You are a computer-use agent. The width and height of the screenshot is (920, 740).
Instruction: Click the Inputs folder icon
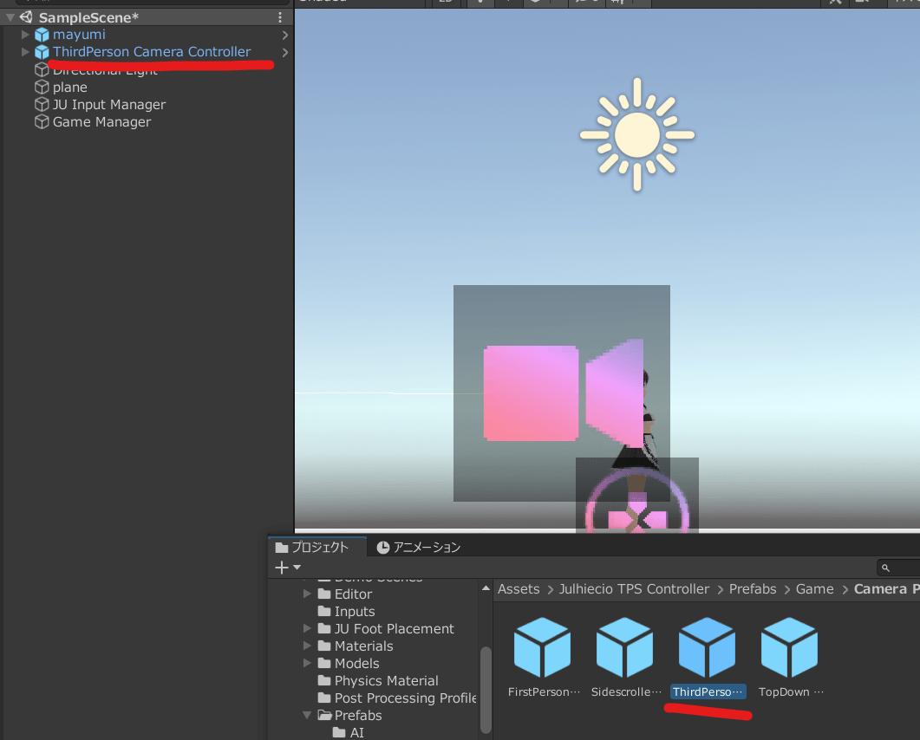pyautogui.click(x=324, y=612)
